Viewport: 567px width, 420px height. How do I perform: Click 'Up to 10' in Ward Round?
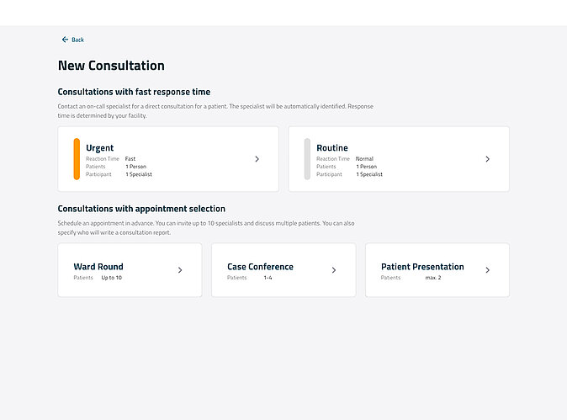point(111,278)
